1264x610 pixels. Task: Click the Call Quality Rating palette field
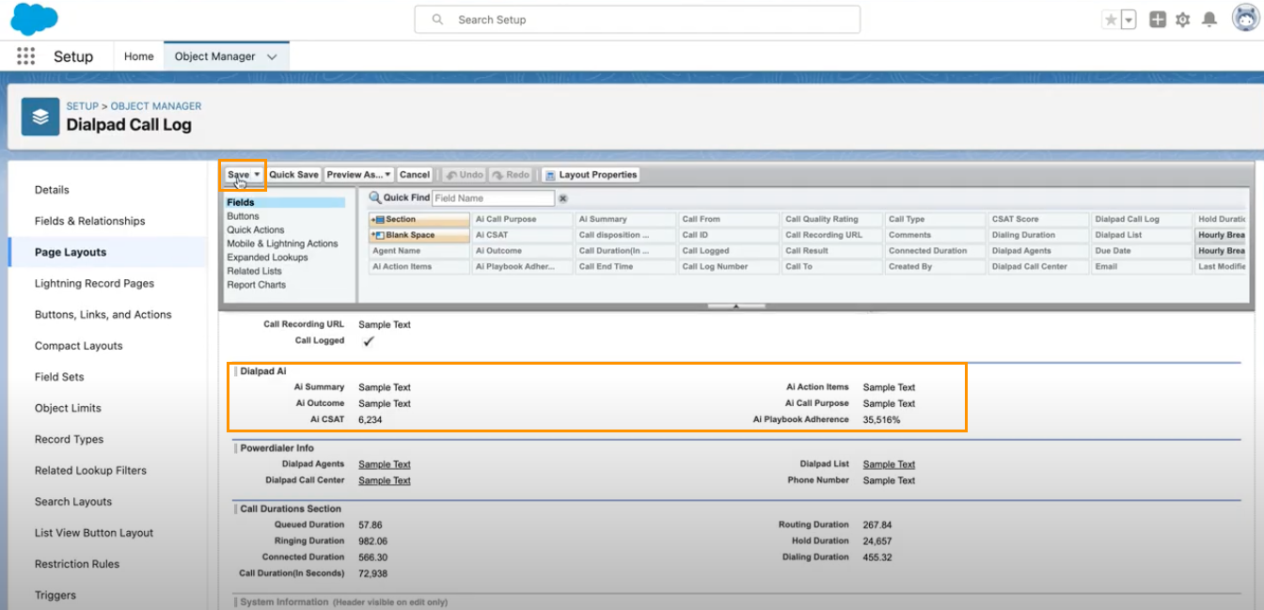tap(832, 219)
